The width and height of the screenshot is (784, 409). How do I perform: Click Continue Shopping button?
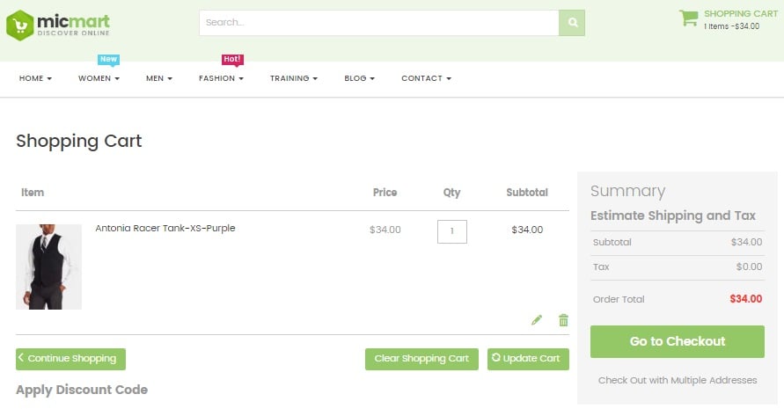tap(70, 359)
